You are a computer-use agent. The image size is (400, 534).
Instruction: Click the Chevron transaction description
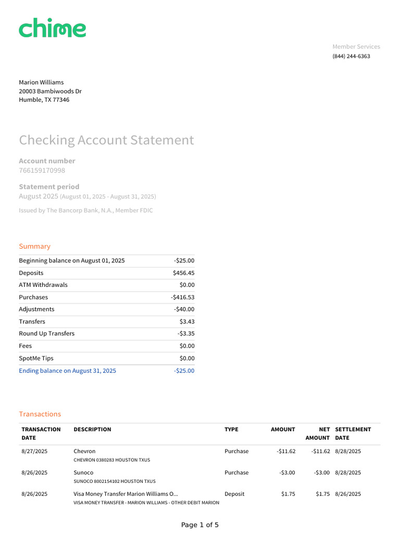click(x=84, y=451)
